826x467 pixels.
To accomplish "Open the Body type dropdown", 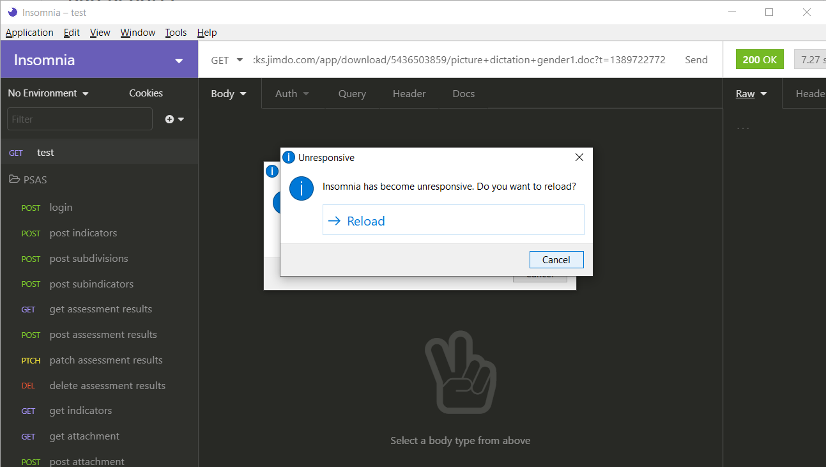I will coord(228,93).
